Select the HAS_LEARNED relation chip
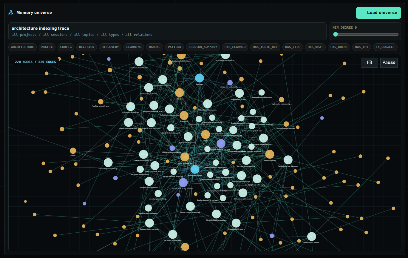 (235, 47)
